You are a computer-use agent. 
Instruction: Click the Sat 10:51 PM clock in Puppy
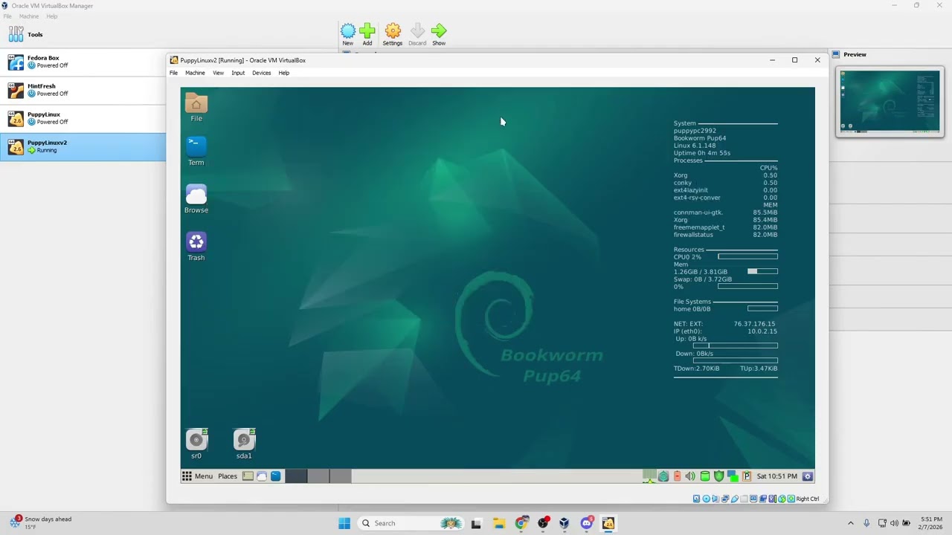click(x=777, y=476)
